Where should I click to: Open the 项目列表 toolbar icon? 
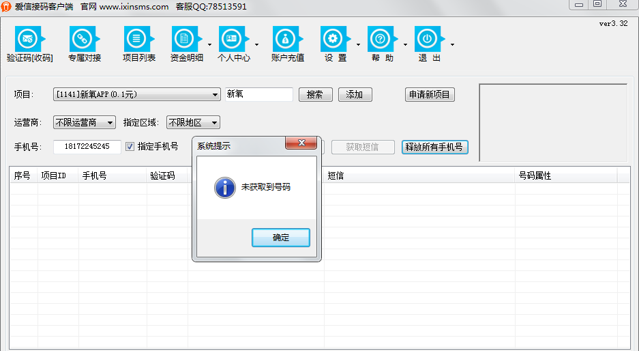139,39
